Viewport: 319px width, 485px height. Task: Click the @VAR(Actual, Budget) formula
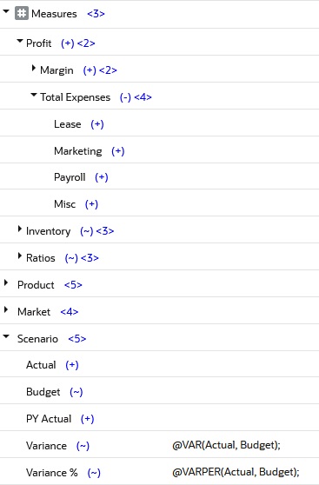click(x=226, y=445)
